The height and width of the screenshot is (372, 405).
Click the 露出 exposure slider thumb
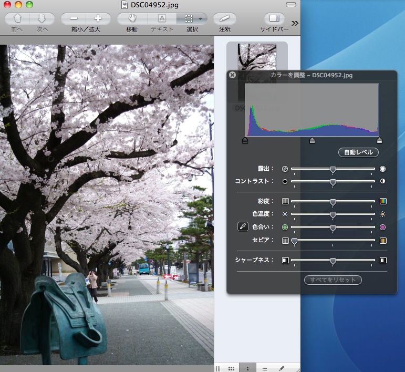(333, 170)
